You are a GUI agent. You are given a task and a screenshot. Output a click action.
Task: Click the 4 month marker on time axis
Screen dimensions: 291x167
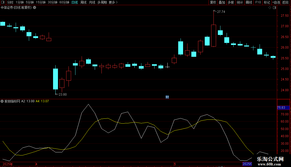pos(36,164)
